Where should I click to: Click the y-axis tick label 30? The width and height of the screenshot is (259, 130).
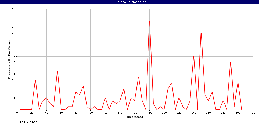tap(14, 21)
